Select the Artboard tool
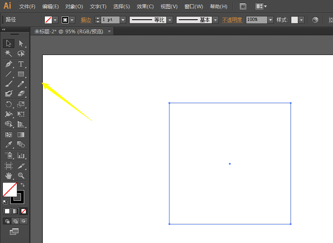The height and width of the screenshot is (243, 333). pos(9,165)
